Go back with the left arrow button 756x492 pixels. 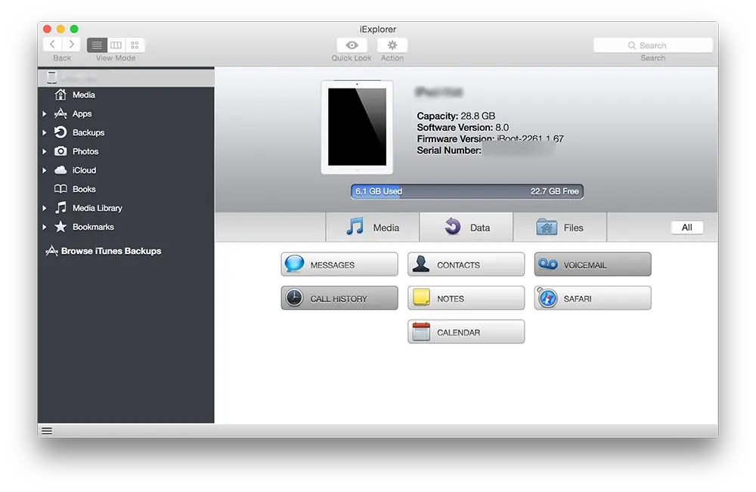tap(53, 45)
